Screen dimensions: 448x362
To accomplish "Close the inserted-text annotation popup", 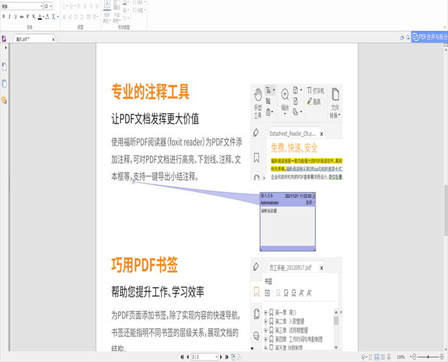I will click(x=314, y=195).
